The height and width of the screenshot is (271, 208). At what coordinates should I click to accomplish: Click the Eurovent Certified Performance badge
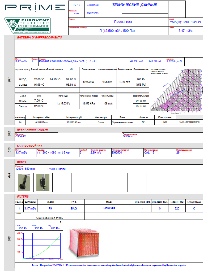click(27, 26)
